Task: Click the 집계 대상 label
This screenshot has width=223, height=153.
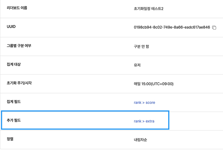Action: point(14,64)
